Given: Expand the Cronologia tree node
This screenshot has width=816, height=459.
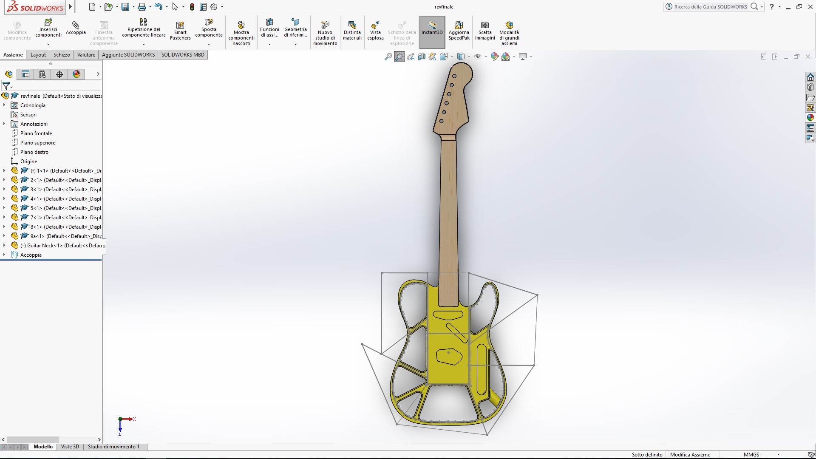Looking at the screenshot, I should 4,105.
